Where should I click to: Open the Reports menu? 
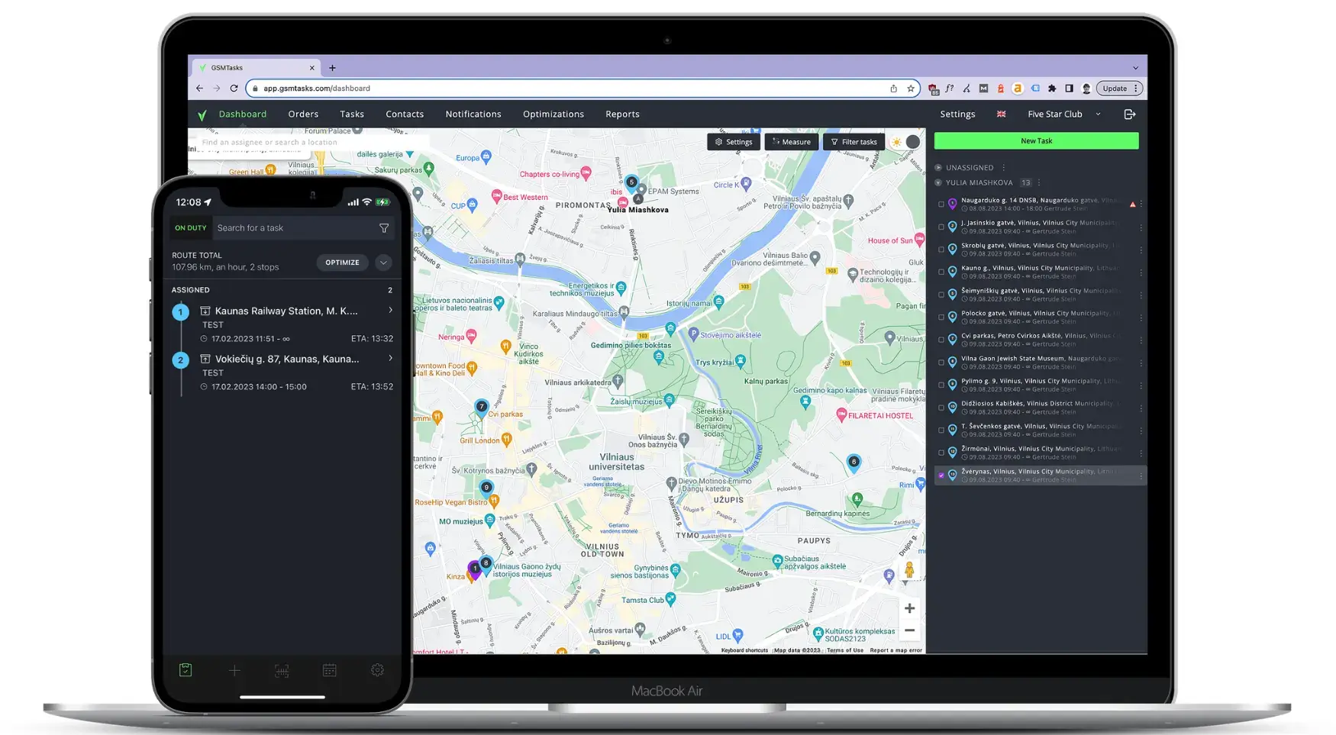[622, 114]
